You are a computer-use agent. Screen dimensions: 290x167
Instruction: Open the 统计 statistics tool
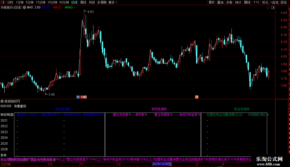click(x=238, y=2)
